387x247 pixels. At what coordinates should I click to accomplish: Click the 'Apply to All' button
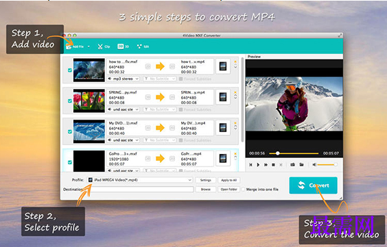click(x=228, y=180)
